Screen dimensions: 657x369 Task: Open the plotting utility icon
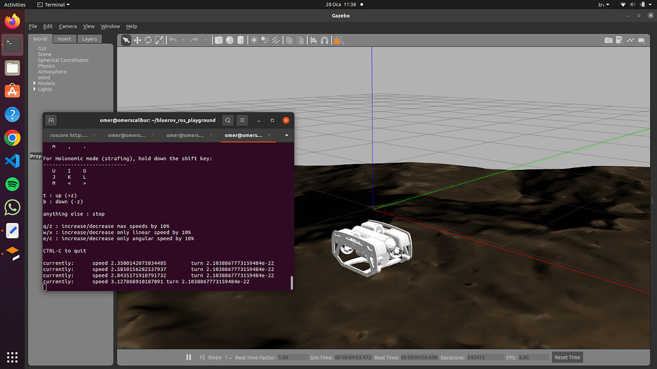(x=630, y=40)
